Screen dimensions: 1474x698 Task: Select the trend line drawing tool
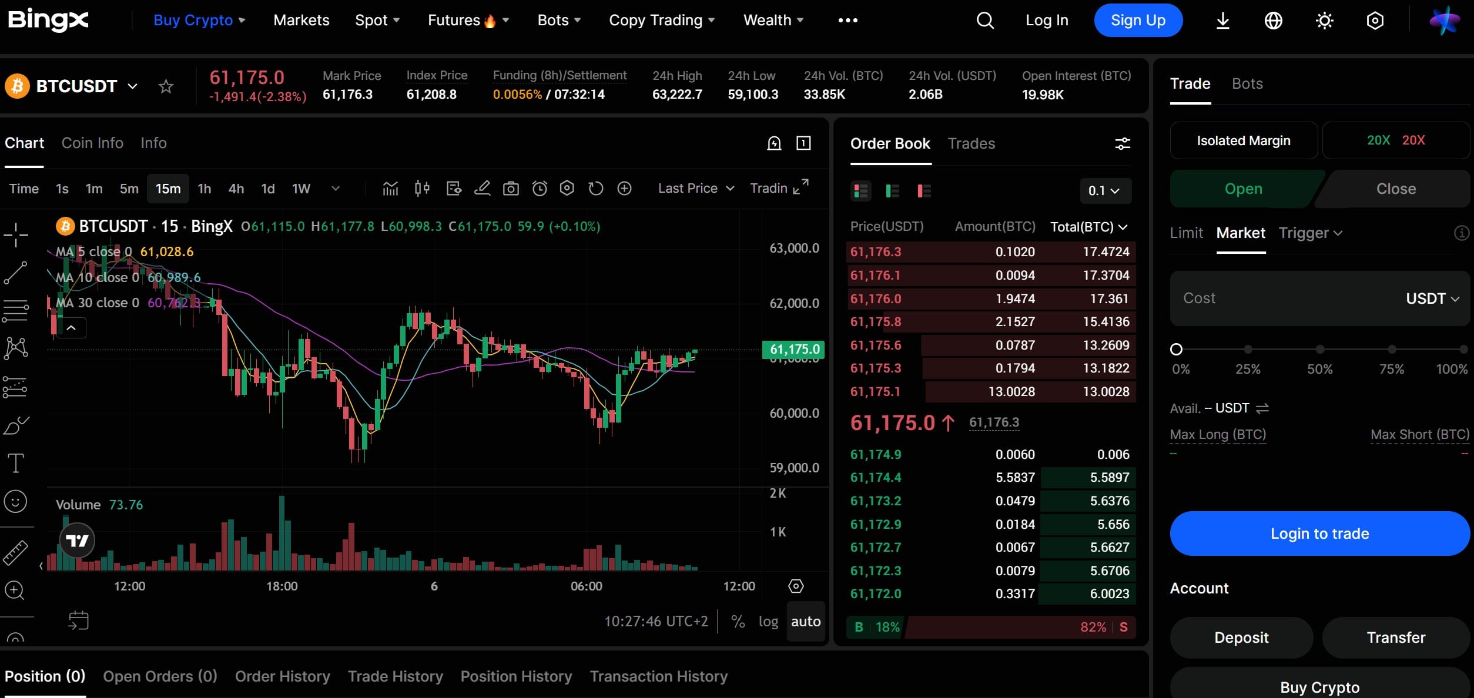point(16,273)
